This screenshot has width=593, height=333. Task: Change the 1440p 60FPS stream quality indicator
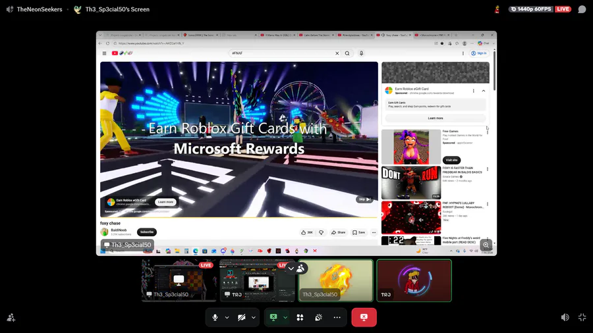click(530, 9)
